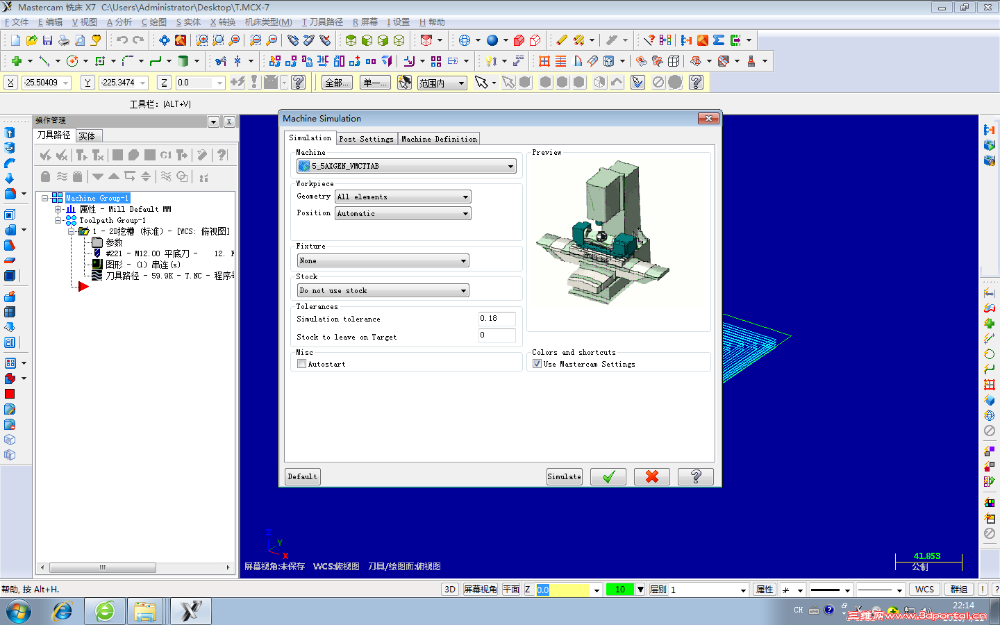Uncheck Use Mastercam Settings checkbox
The width and height of the screenshot is (1000, 625).
click(x=537, y=364)
